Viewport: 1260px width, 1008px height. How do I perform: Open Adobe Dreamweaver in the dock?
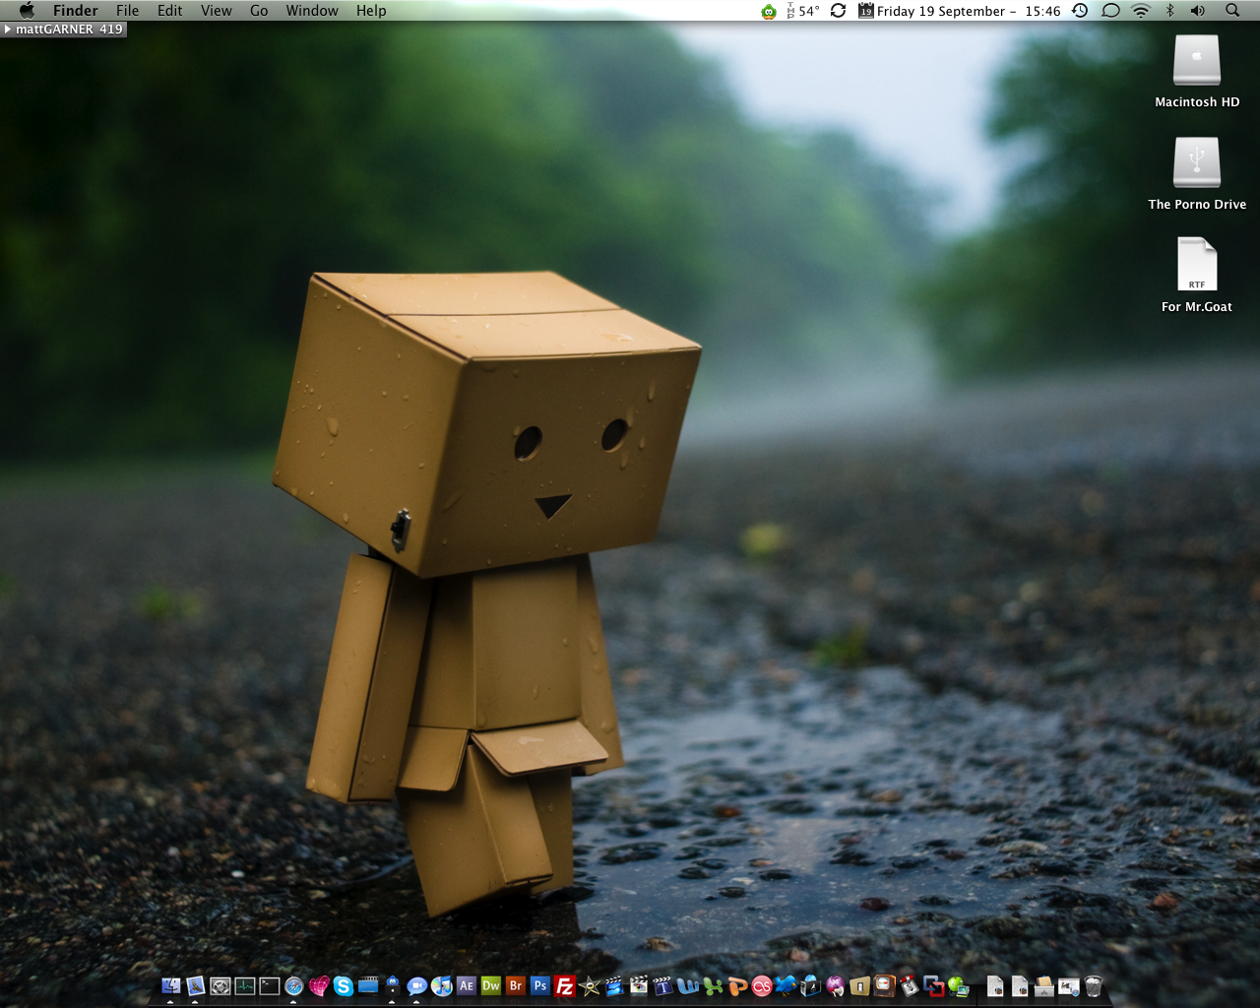point(491,985)
